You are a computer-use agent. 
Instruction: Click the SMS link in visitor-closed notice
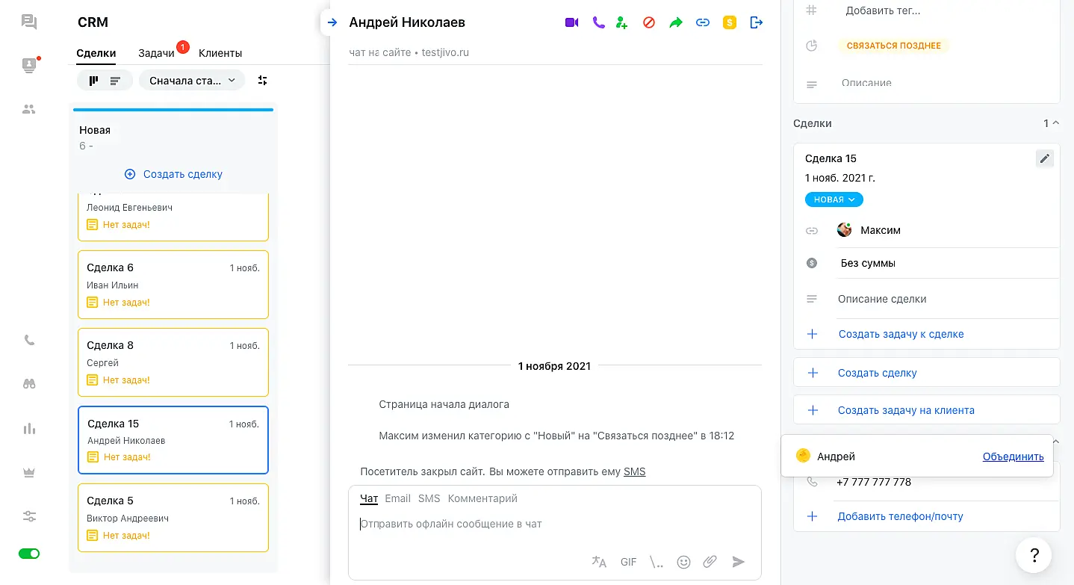(x=635, y=471)
